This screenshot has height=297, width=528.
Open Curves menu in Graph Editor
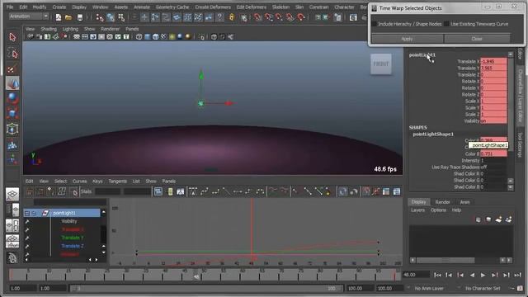click(80, 181)
